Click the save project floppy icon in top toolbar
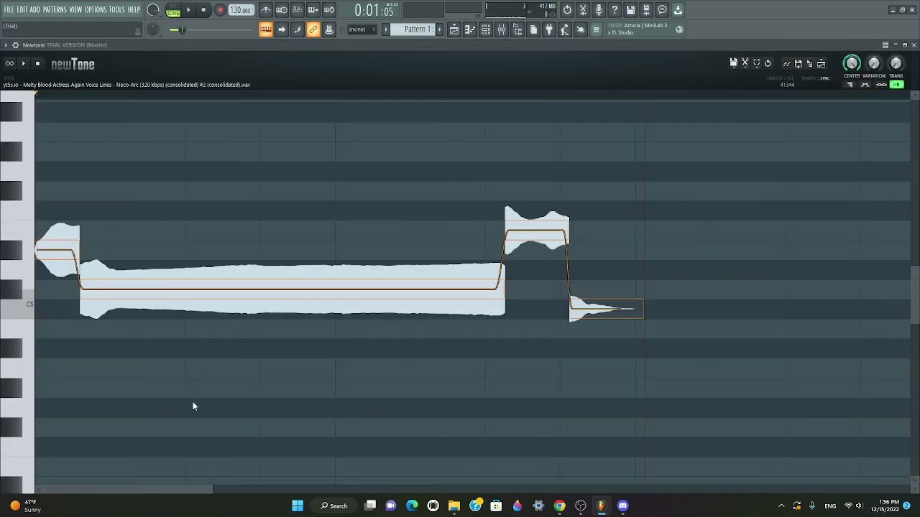This screenshot has height=517, width=920. pos(630,10)
